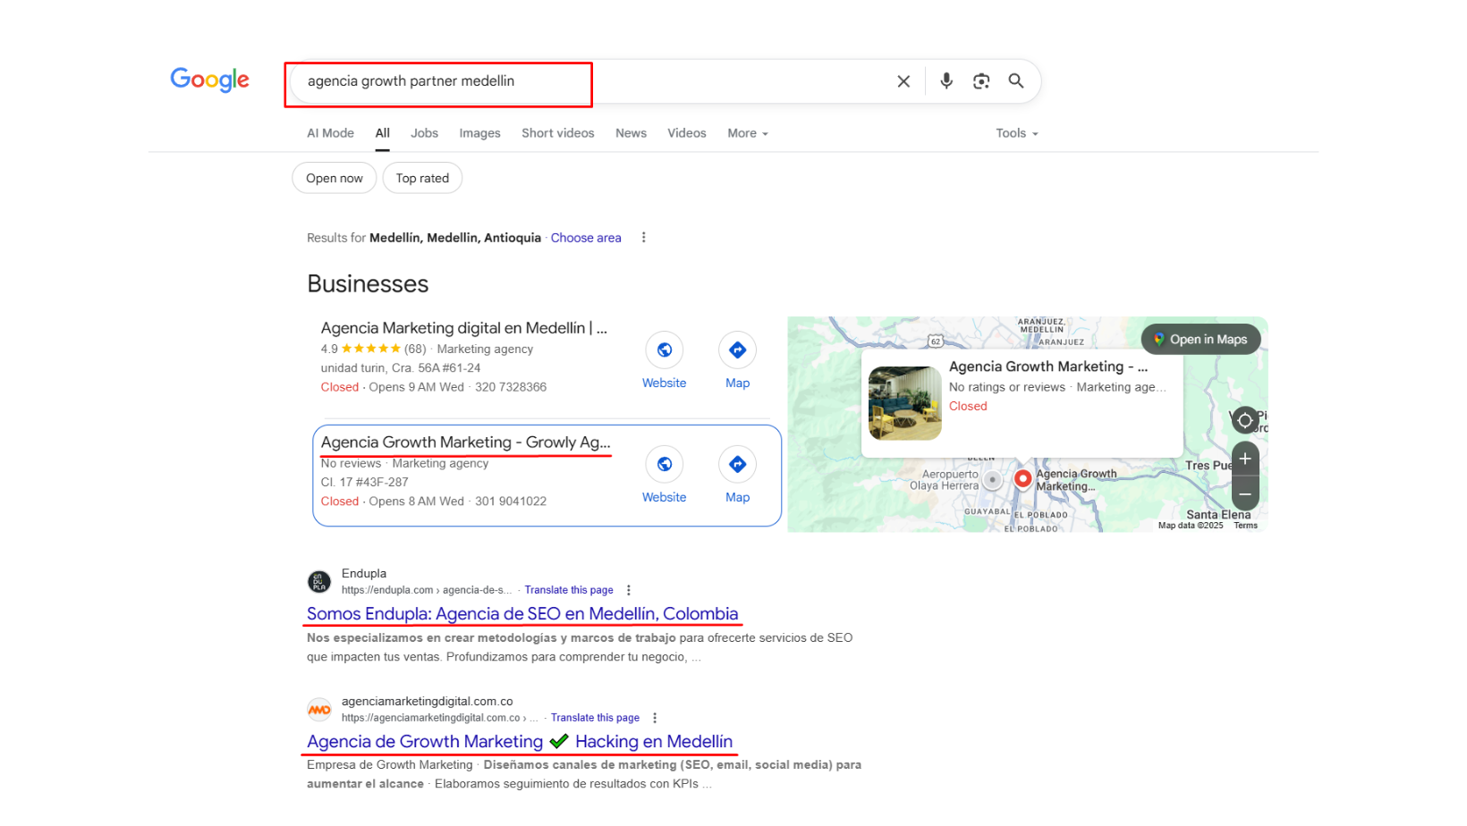Open more options dots for Endupla result

(629, 590)
